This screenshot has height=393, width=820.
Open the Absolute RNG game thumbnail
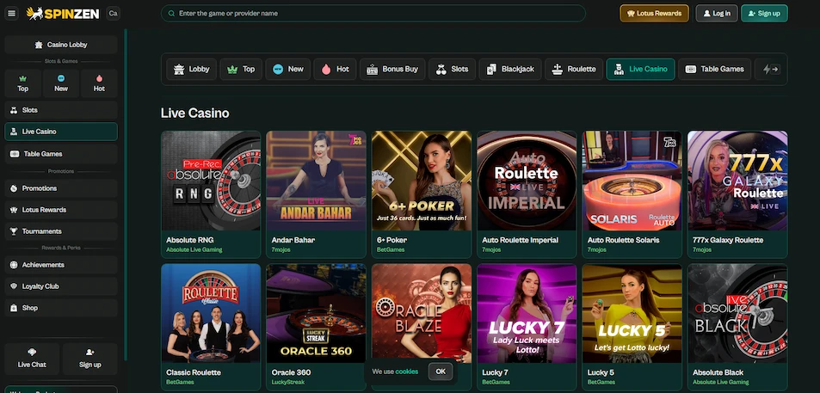211,181
